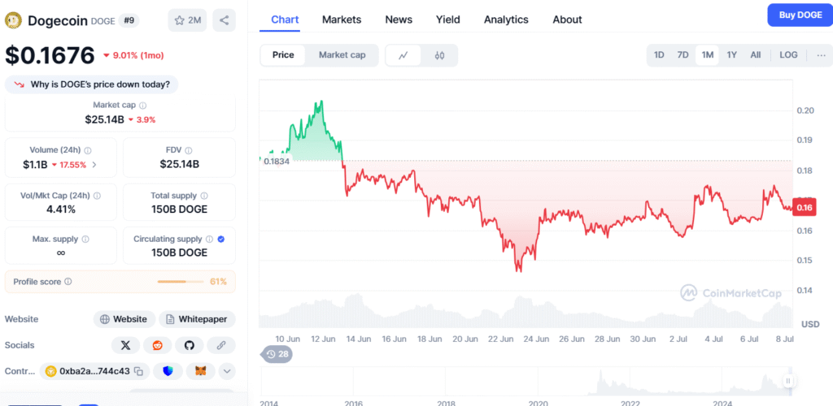The height and width of the screenshot is (406, 833).
Task: Copy the 0xba2a contract address
Action: (139, 371)
